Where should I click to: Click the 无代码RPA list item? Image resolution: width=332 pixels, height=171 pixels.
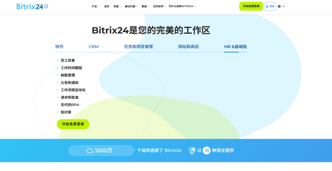70,105
